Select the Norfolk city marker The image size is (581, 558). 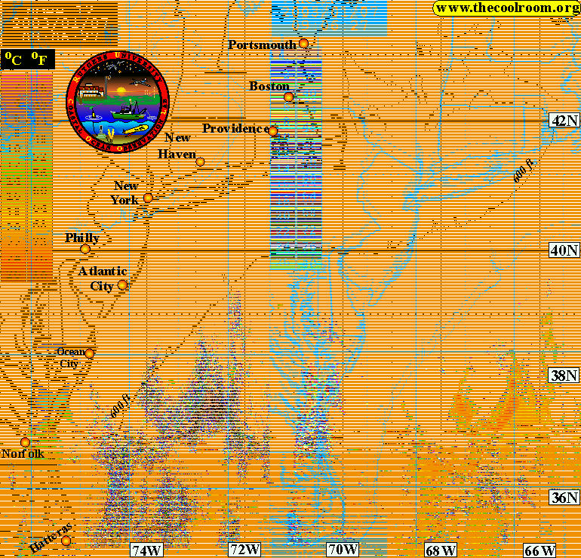25,442
